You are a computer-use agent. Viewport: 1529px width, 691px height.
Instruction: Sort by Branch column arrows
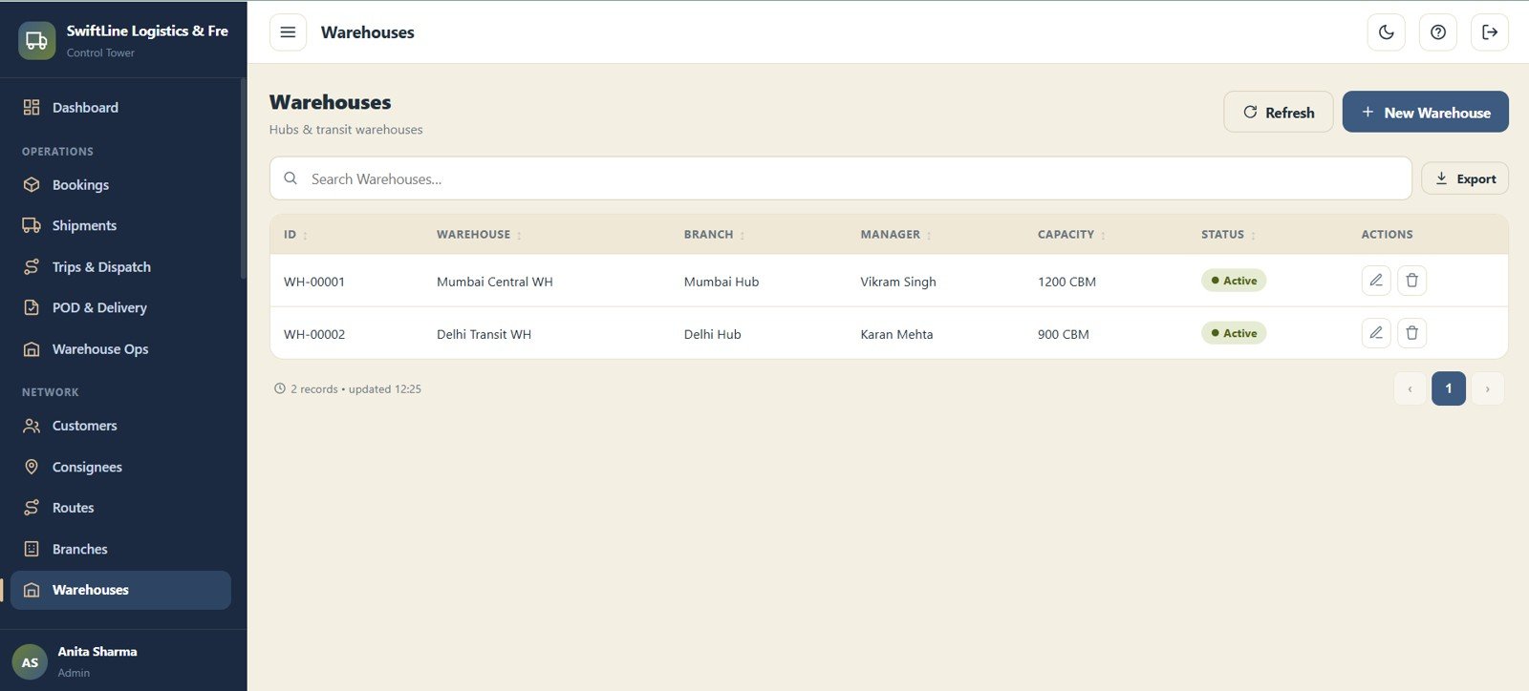coord(743,236)
